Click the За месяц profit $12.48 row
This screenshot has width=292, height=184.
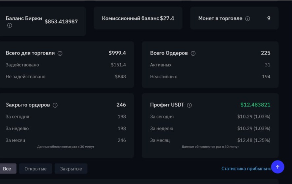pyautogui.click(x=210, y=140)
